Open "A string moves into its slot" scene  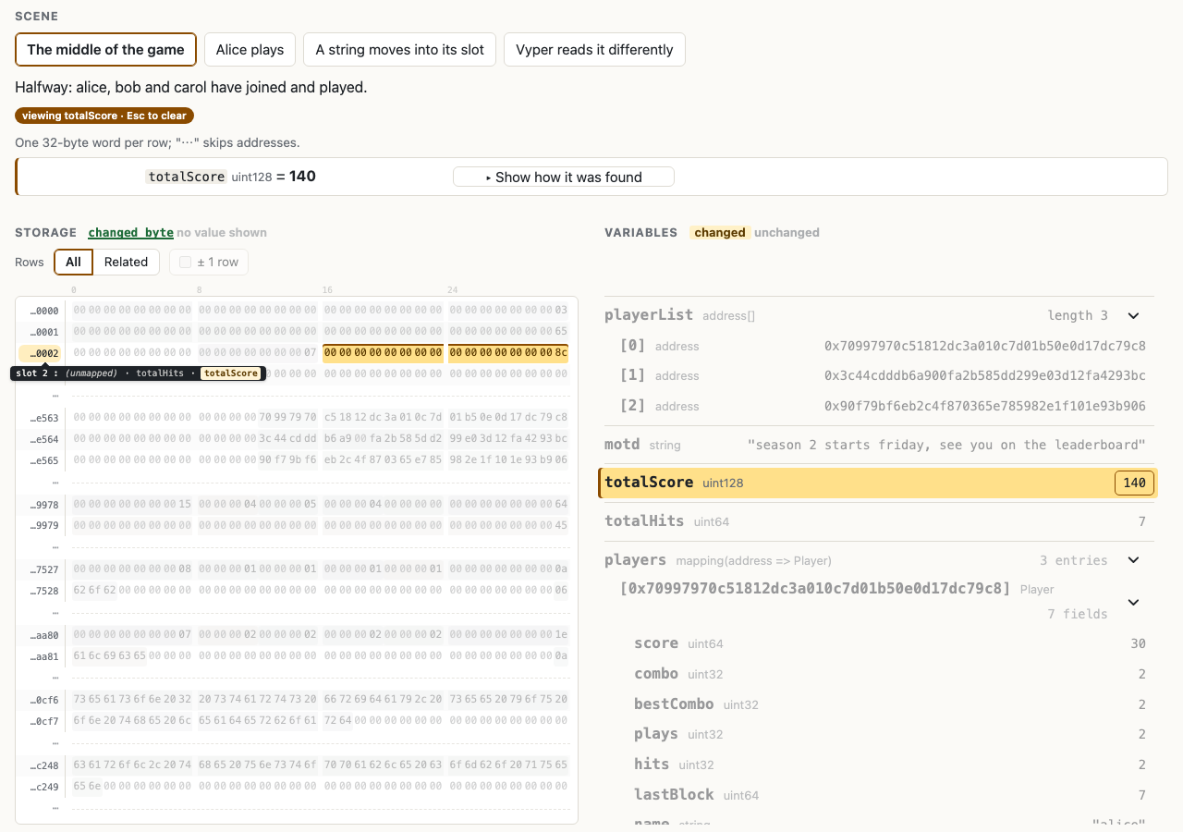pos(399,50)
